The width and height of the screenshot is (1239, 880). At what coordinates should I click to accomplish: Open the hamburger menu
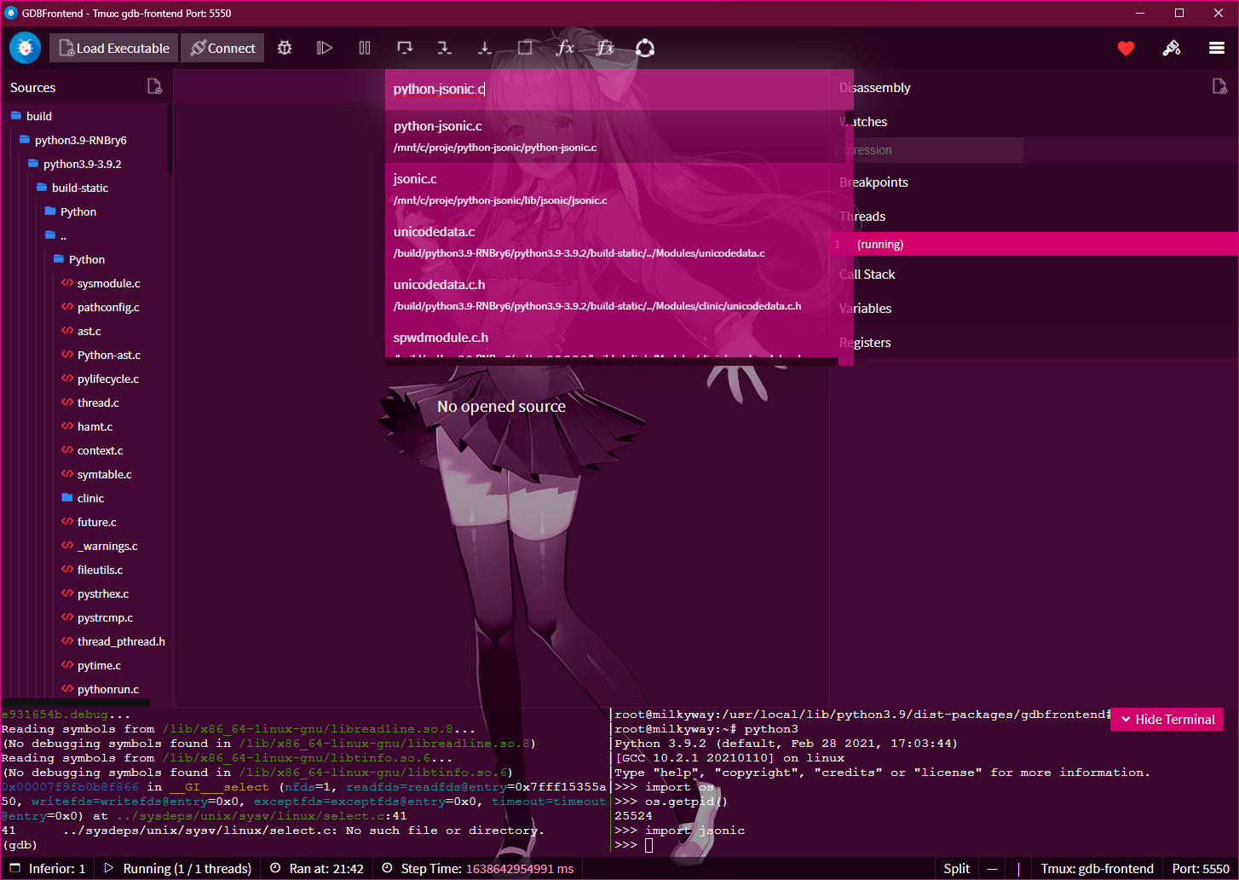(1216, 49)
